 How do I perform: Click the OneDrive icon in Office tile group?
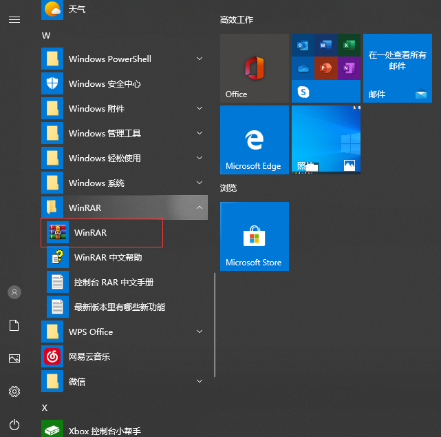pos(303,68)
